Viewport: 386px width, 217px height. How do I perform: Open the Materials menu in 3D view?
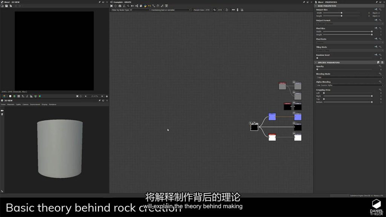click(10, 104)
